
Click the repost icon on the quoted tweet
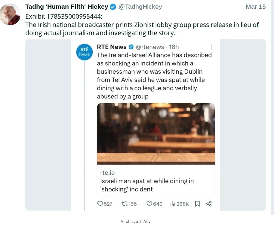click(125, 204)
